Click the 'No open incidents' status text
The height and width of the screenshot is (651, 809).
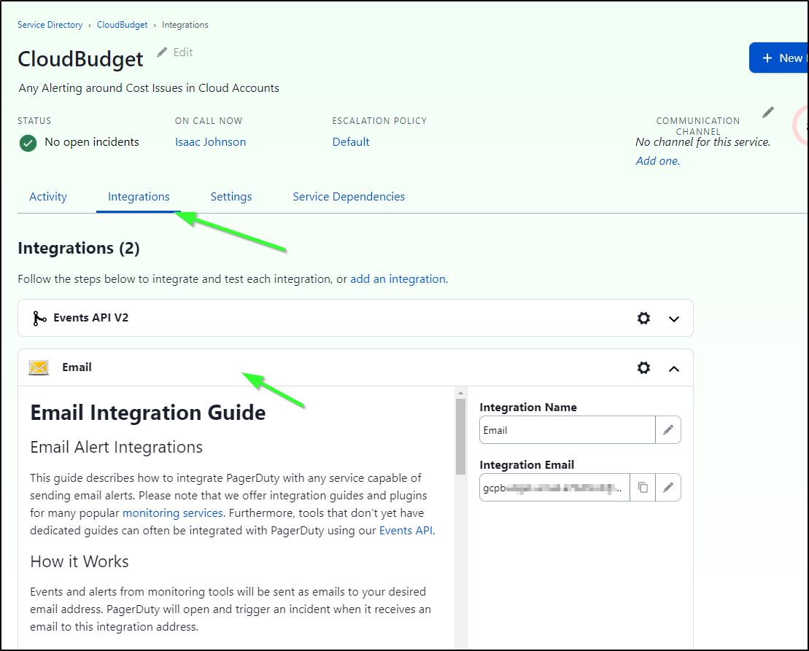[92, 141]
